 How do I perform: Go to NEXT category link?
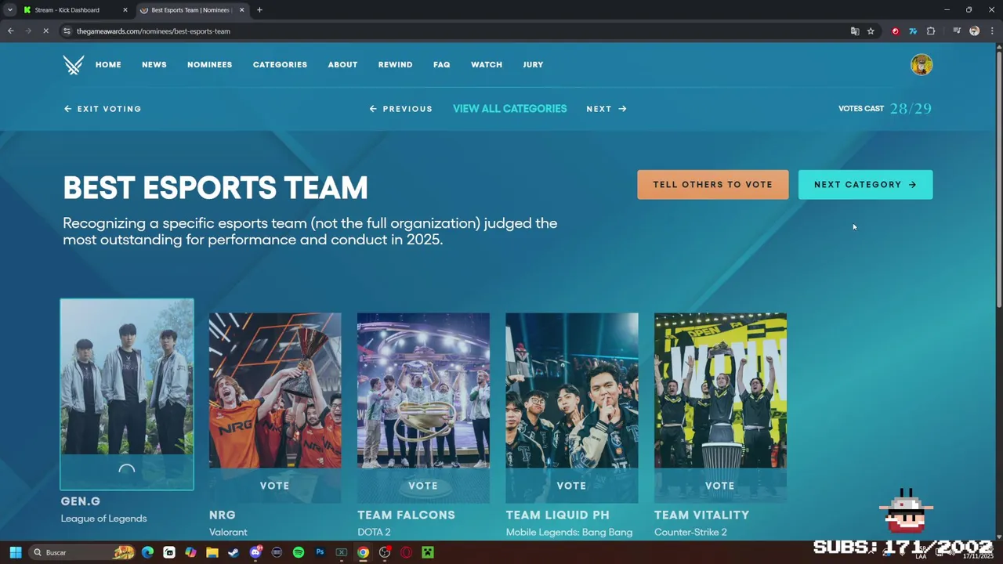[x=607, y=109]
